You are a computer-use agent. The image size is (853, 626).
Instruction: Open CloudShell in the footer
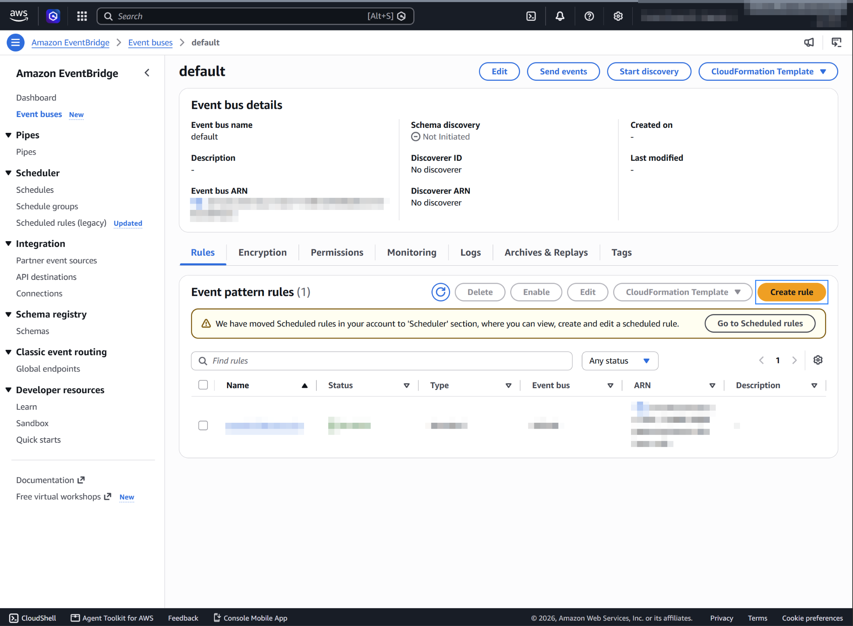pos(32,618)
